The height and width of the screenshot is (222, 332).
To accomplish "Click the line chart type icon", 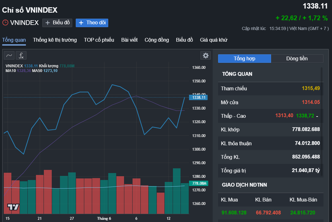I will click(x=9, y=56).
